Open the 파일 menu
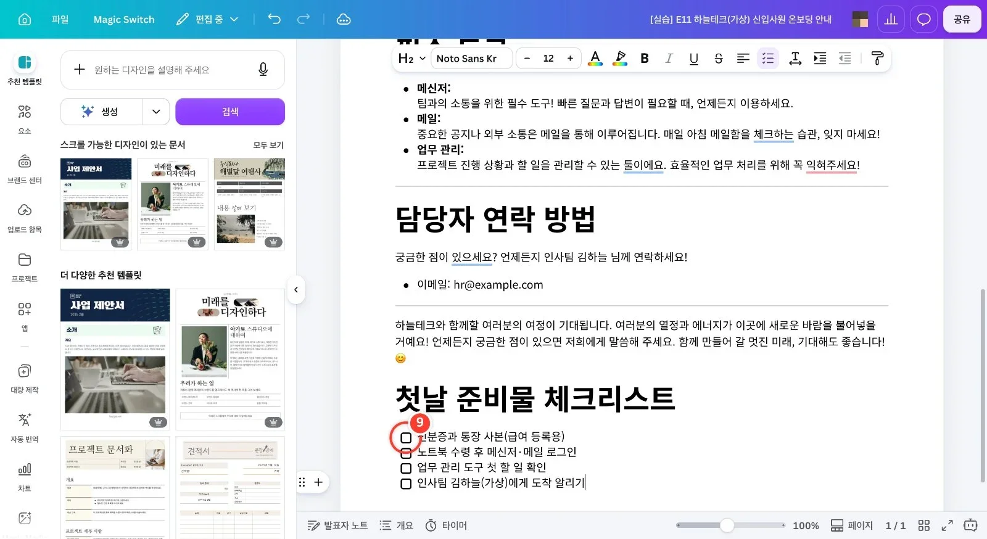 coord(60,19)
